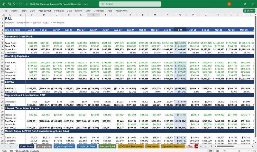Open the Draw ribbon tab
The height and width of the screenshot is (152, 257).
click(32, 11)
